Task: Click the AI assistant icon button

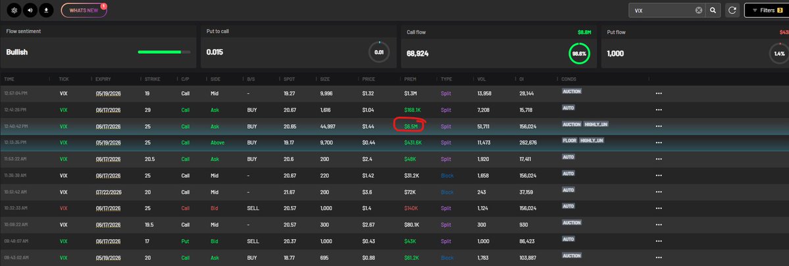Action: 14,10
